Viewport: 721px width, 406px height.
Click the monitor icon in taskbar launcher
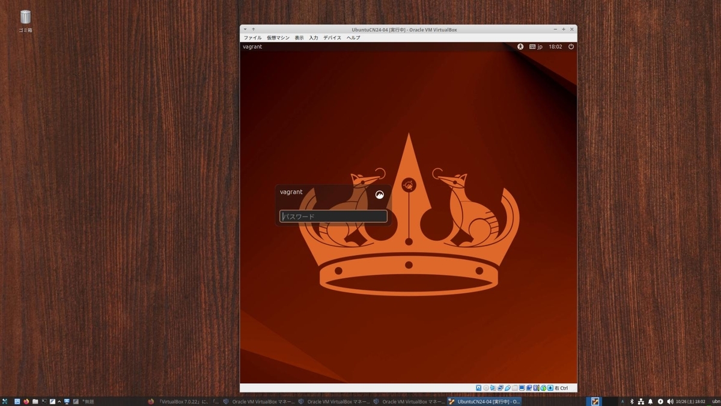coord(67,401)
